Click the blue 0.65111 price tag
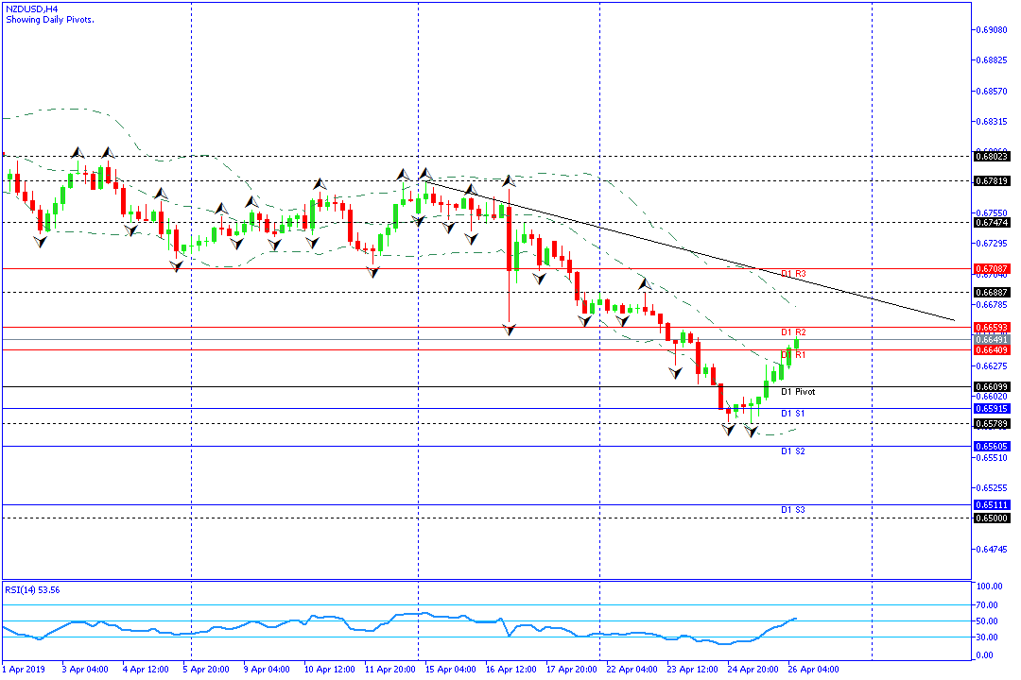This screenshot has width=1021, height=680. tap(992, 505)
